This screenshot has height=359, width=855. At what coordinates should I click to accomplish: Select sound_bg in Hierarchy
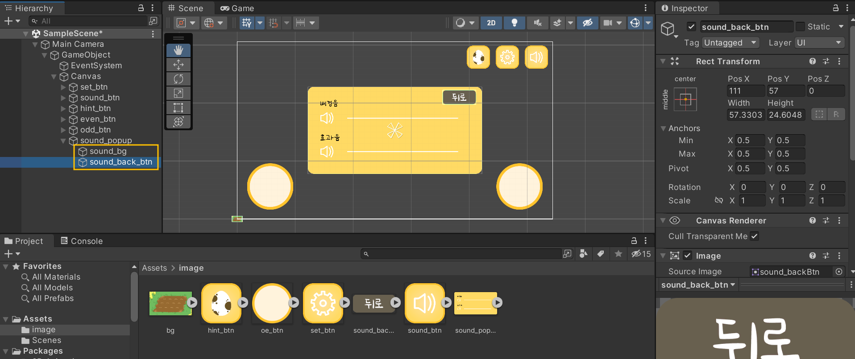pyautogui.click(x=108, y=151)
